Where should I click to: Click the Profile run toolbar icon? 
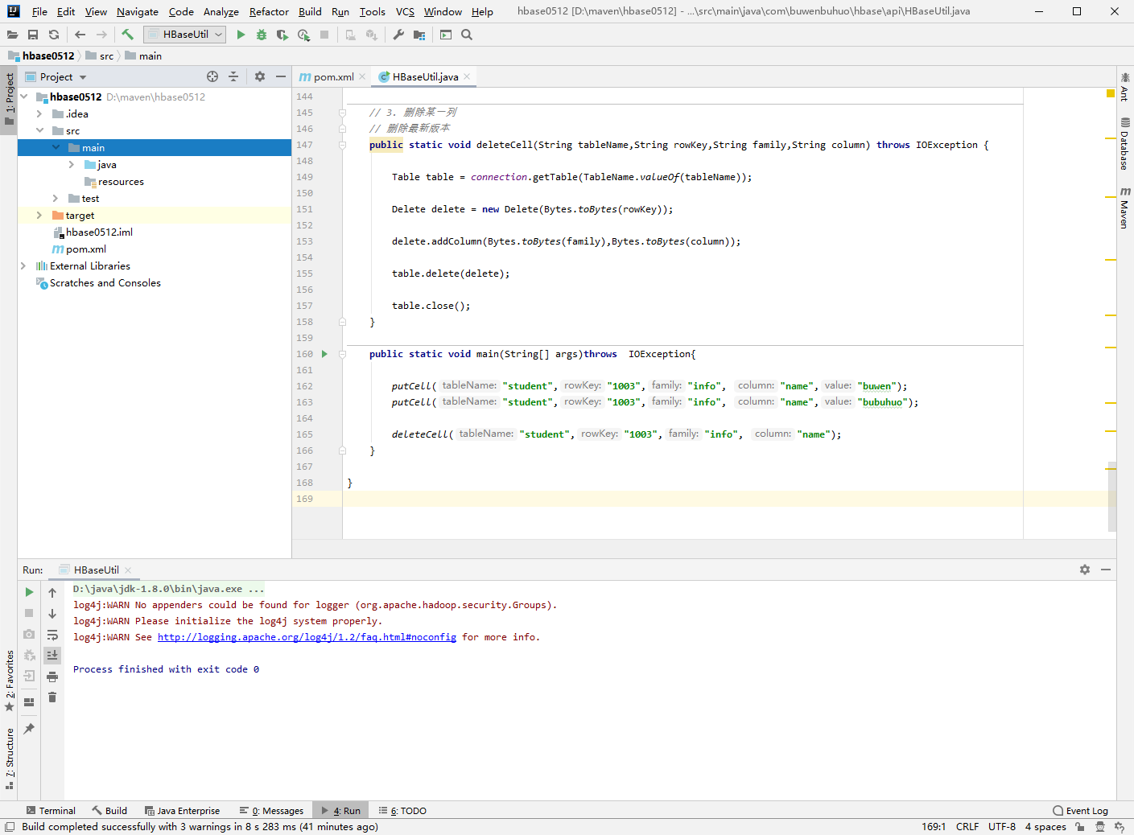(x=303, y=35)
